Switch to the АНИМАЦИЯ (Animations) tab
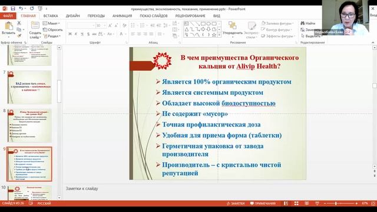 122,16
